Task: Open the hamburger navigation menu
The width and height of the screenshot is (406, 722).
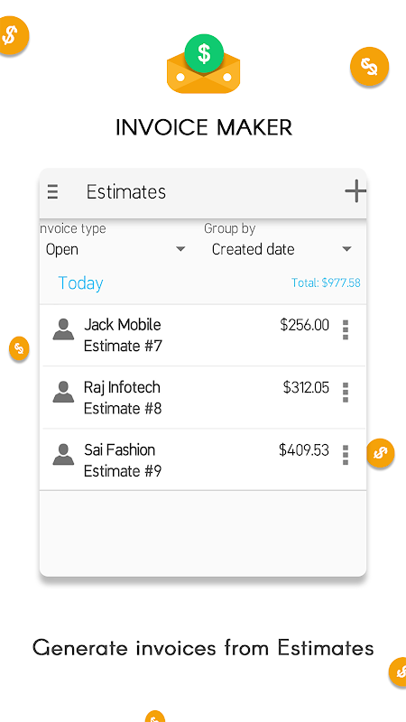Action: click(x=53, y=191)
